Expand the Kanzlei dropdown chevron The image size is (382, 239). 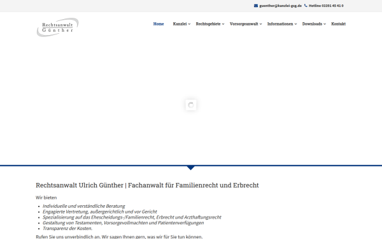tap(189, 24)
